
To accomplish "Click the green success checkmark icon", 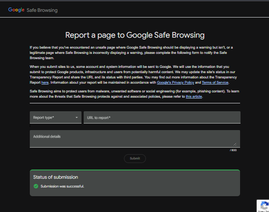I will (36, 186).
